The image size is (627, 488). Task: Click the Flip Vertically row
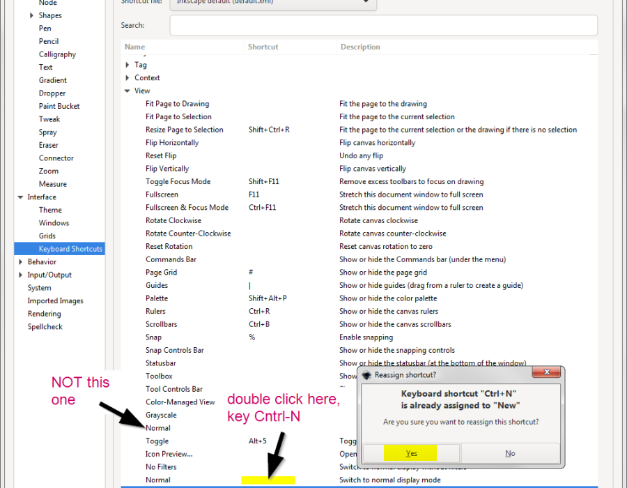pyautogui.click(x=359, y=169)
